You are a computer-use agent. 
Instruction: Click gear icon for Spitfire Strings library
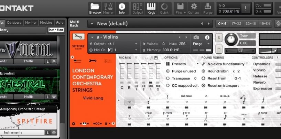click(54, 132)
